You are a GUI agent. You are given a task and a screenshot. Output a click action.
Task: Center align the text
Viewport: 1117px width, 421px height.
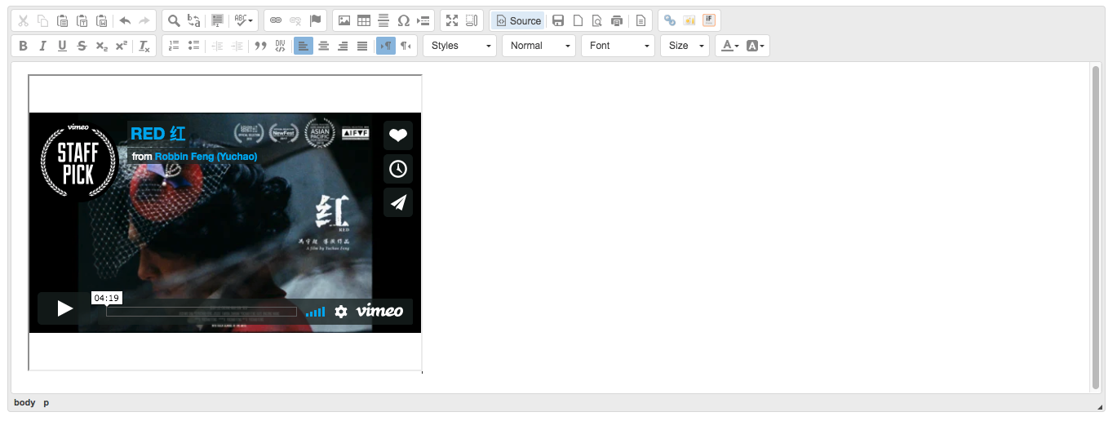pyautogui.click(x=323, y=46)
